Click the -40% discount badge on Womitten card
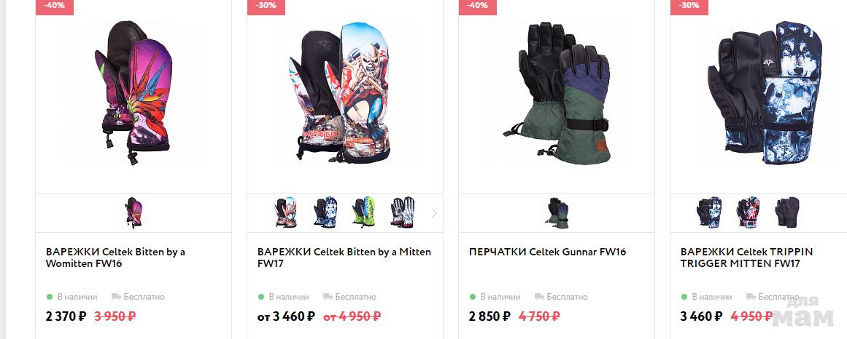The height and width of the screenshot is (339, 847). point(55,6)
